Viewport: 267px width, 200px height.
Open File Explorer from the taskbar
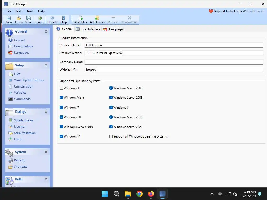tap(128, 194)
